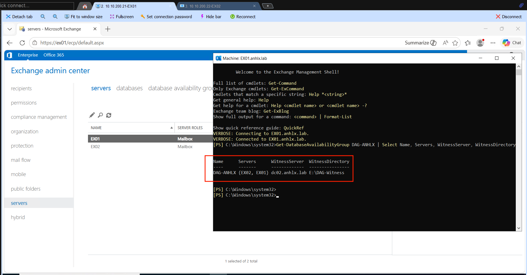Viewport: 527px width, 275px height.
Task: Click the Office logo icon
Action: coord(10,55)
